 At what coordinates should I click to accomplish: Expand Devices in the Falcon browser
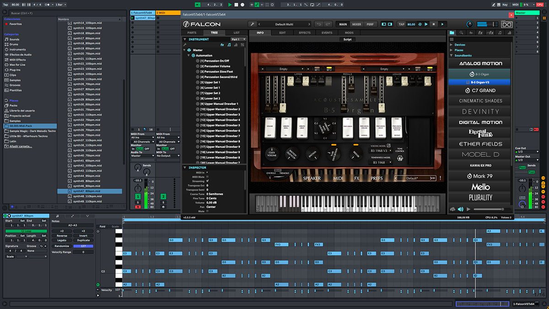[x=452, y=45]
